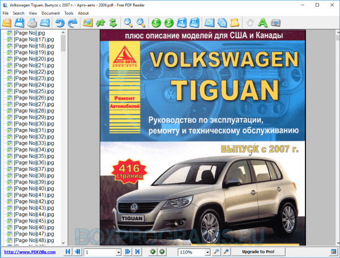Click the first magnifier in bottom bar

[216, 252]
